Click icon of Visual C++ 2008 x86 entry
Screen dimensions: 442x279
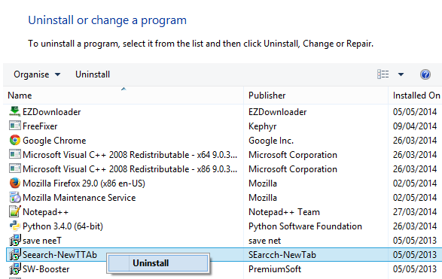tap(14, 168)
